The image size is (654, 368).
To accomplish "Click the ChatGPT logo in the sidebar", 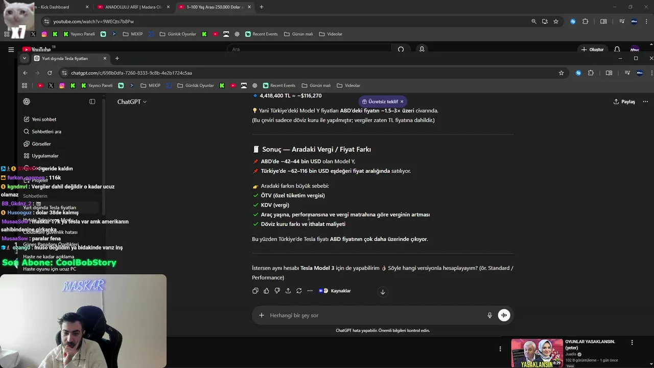I will pos(27,102).
